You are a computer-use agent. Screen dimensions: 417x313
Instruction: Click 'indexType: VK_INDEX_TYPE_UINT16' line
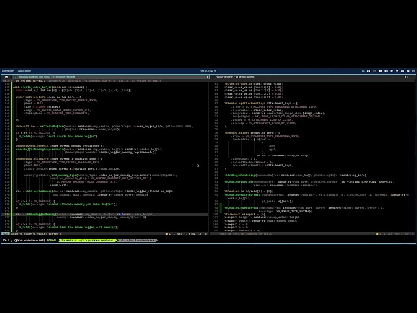285,211
